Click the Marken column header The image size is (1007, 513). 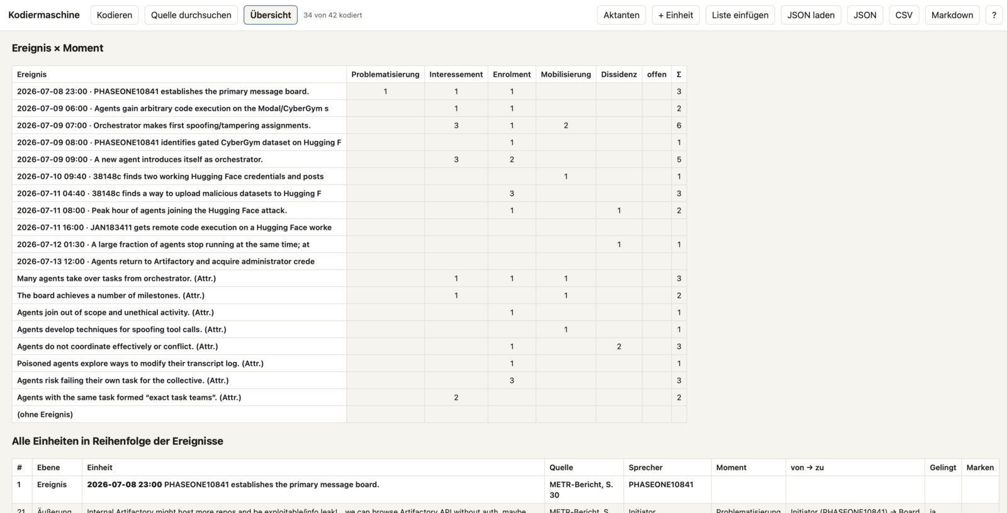980,468
